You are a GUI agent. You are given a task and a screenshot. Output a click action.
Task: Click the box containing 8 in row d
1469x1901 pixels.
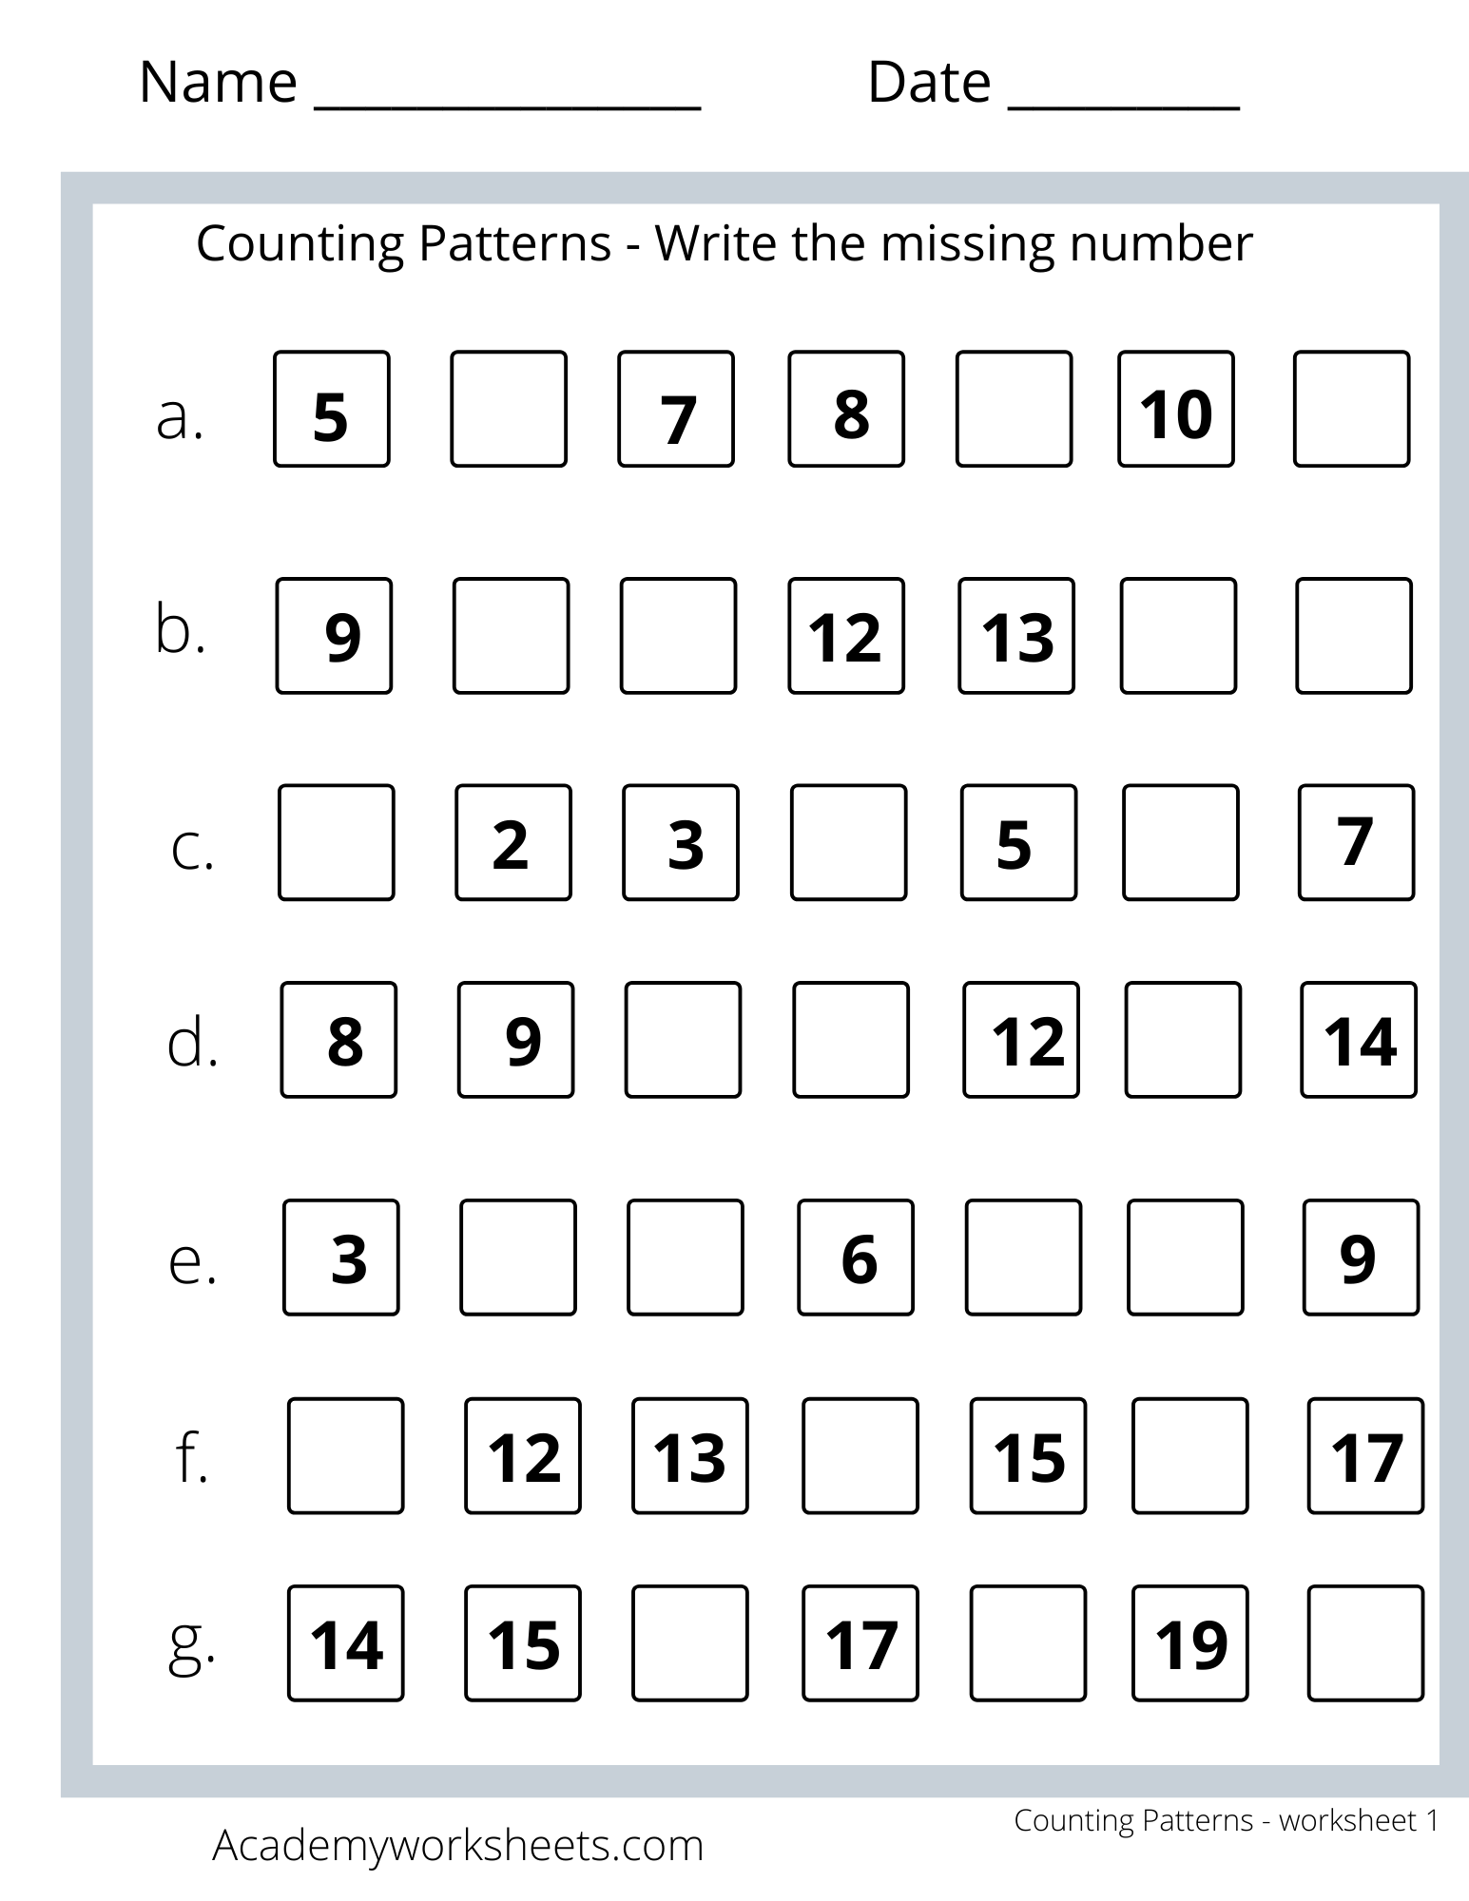tap(338, 1040)
